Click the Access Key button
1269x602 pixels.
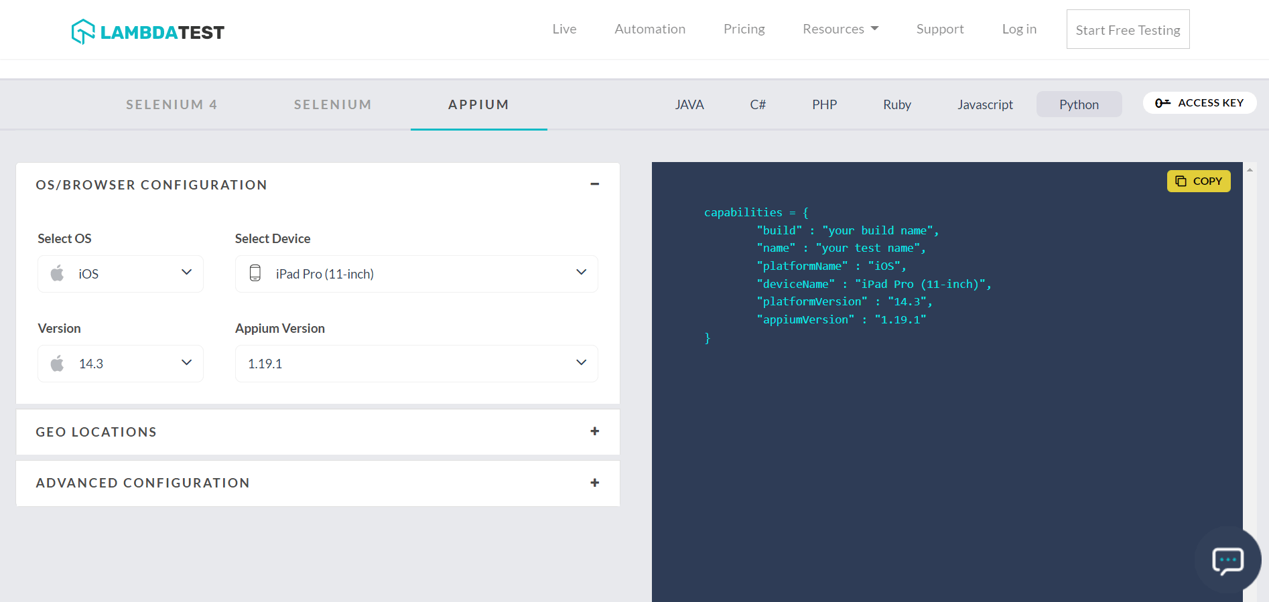(1199, 102)
